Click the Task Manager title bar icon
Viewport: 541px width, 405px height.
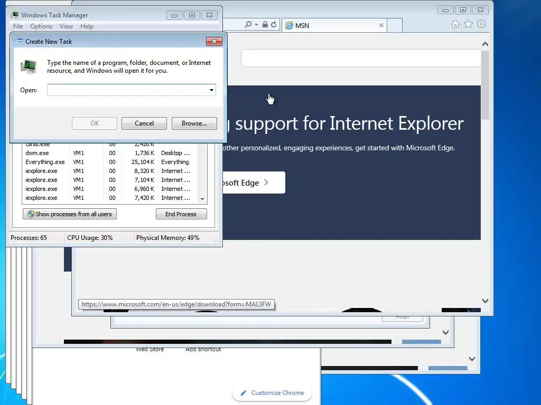click(14, 15)
